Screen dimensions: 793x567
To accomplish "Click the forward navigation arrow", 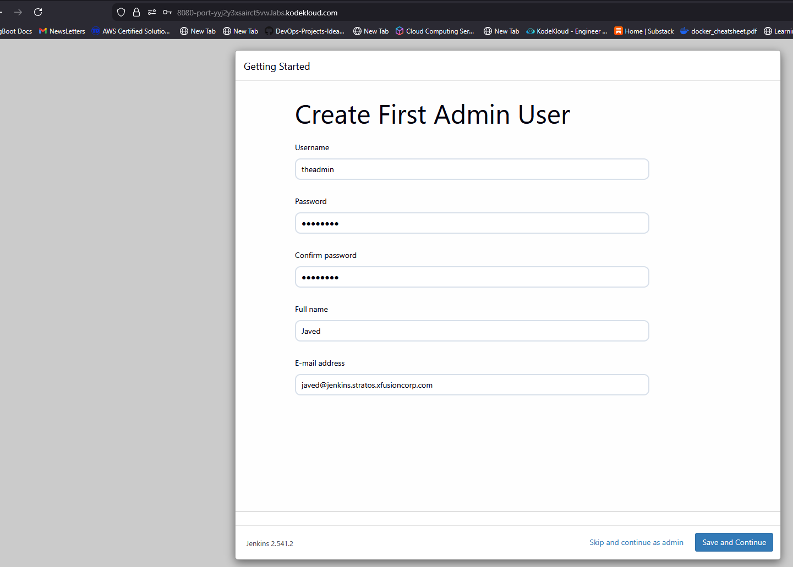I will [x=18, y=12].
